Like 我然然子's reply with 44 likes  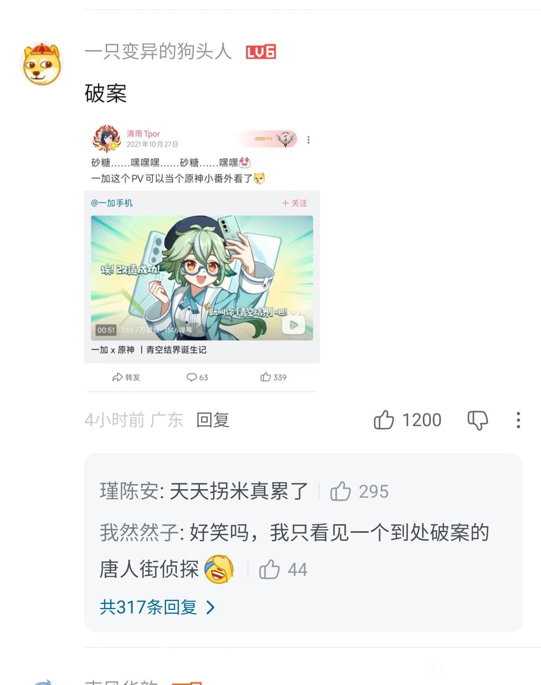click(x=269, y=569)
